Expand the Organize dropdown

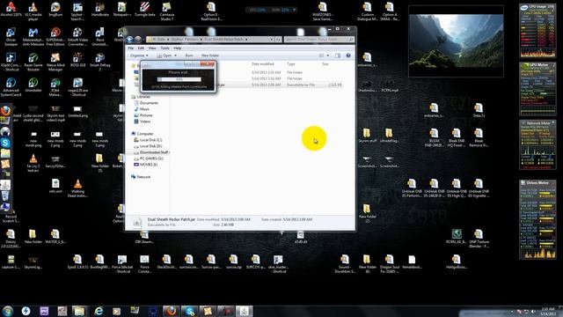coord(139,55)
